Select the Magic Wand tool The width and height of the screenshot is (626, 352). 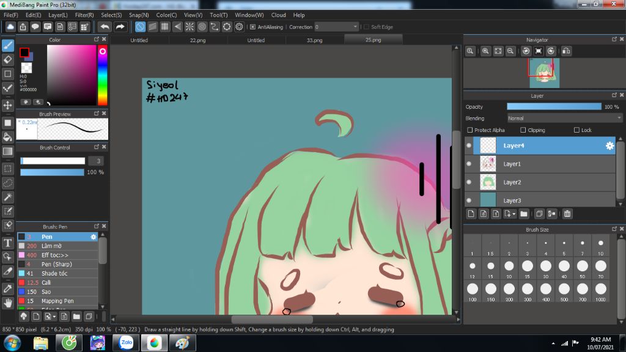7,197
